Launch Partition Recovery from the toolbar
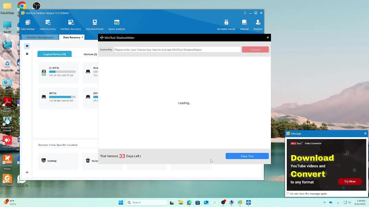This screenshot has width=369, height=207. tap(71, 25)
